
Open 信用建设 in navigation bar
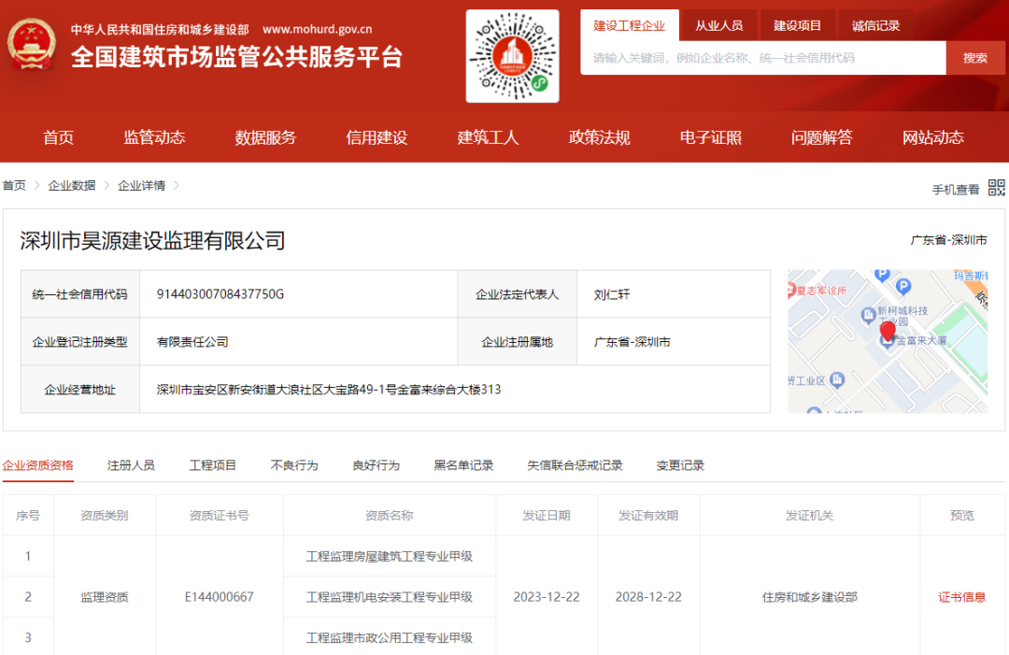(376, 136)
